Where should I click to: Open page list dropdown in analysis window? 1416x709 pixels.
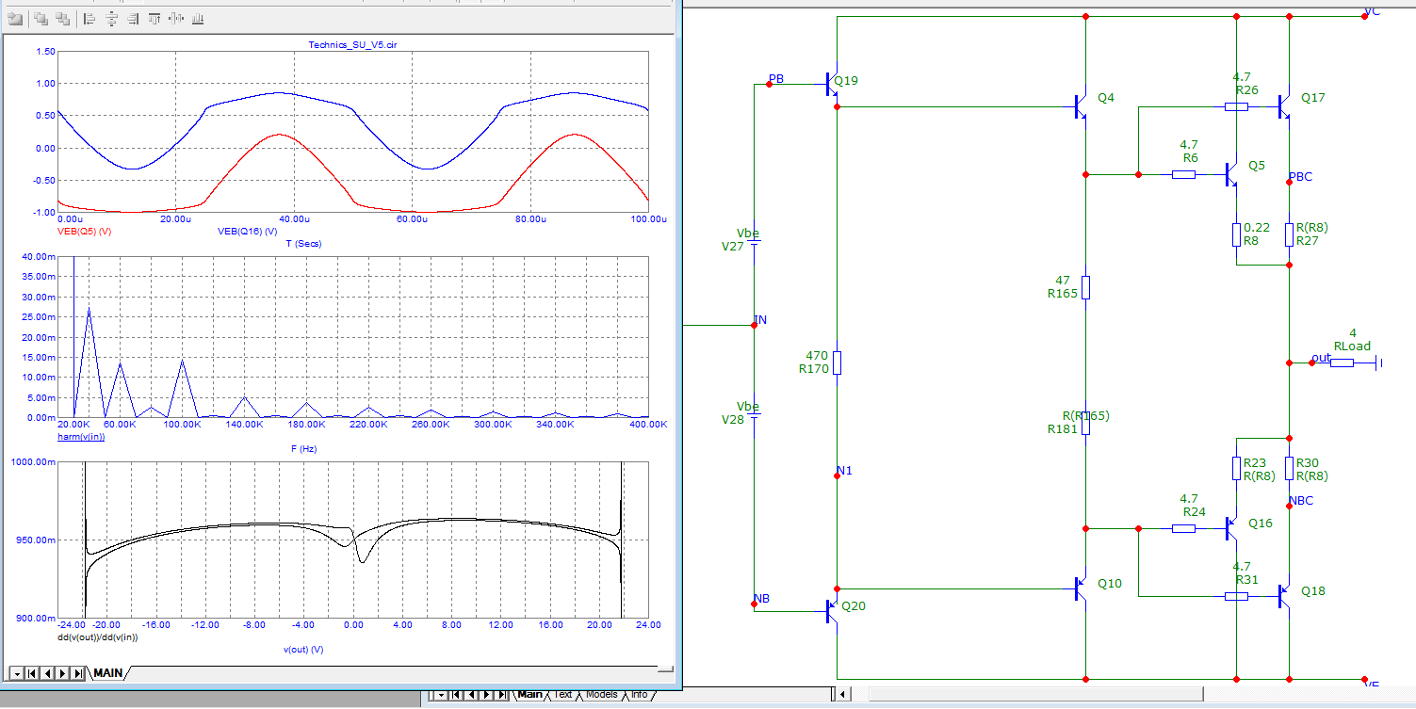pyautogui.click(x=16, y=673)
